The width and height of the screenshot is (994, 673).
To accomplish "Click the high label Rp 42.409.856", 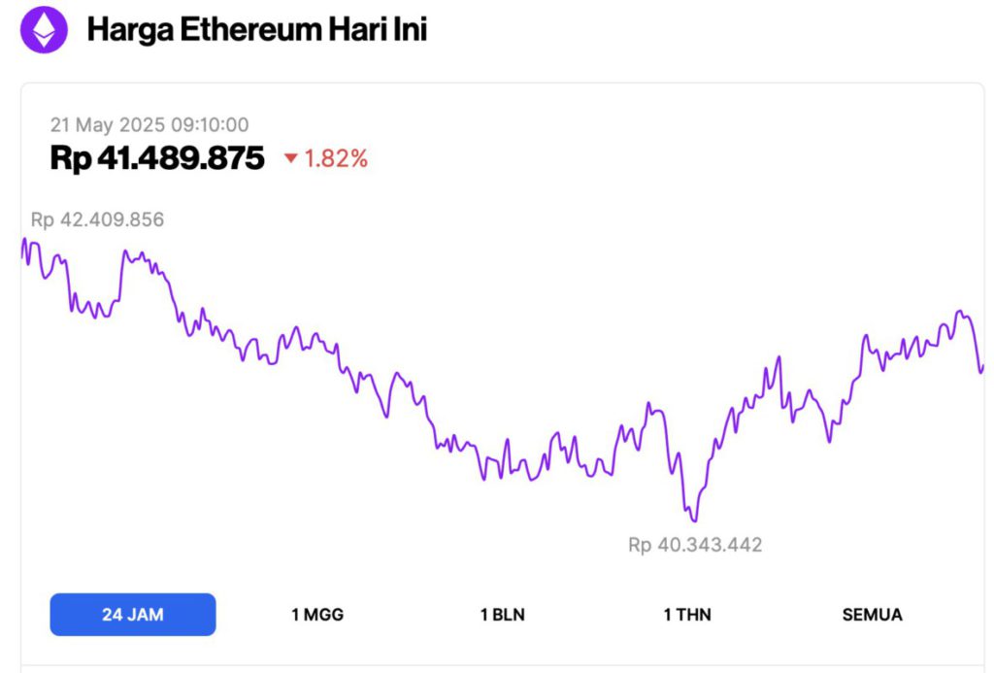I will [97, 219].
